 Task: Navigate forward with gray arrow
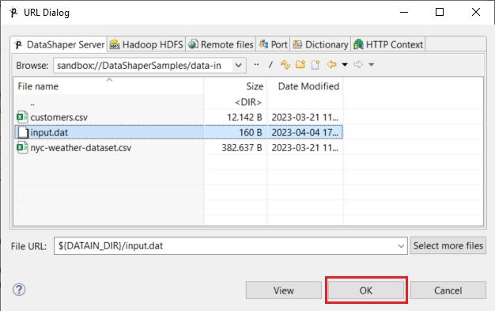[358, 65]
